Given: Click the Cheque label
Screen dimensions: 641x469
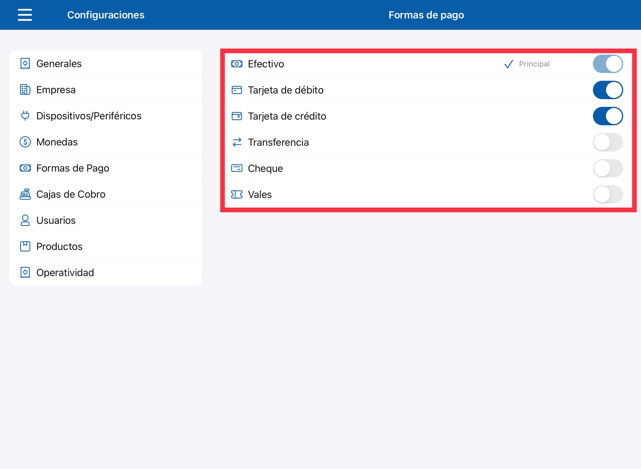Looking at the screenshot, I should tap(265, 168).
